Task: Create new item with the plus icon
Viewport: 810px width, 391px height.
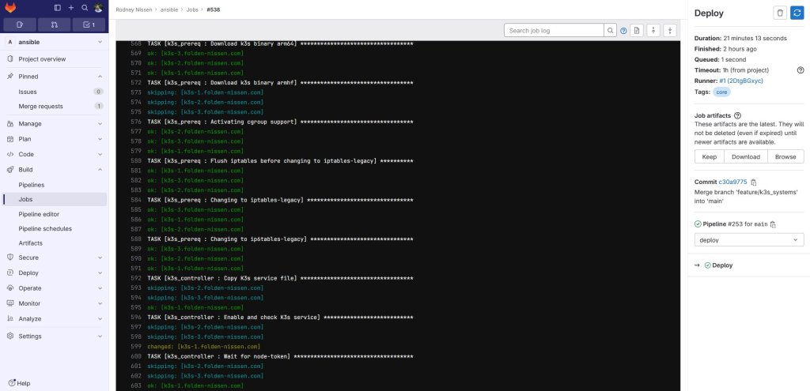Action: 71,7
